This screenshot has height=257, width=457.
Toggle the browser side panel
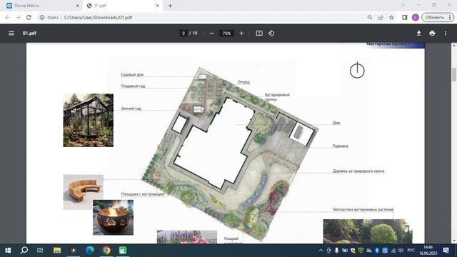click(405, 17)
